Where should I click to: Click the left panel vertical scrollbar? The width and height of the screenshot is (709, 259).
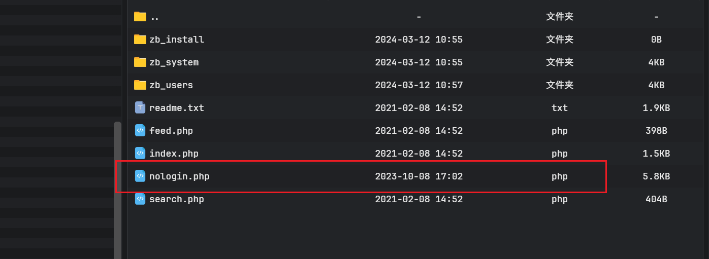coord(117,190)
